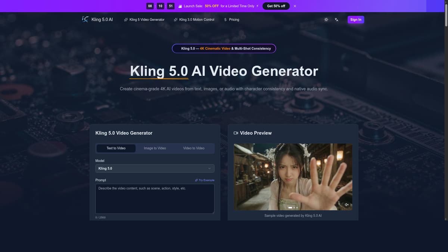Click inside the Prompt description field
The height and width of the screenshot is (252, 448).
[x=155, y=198]
